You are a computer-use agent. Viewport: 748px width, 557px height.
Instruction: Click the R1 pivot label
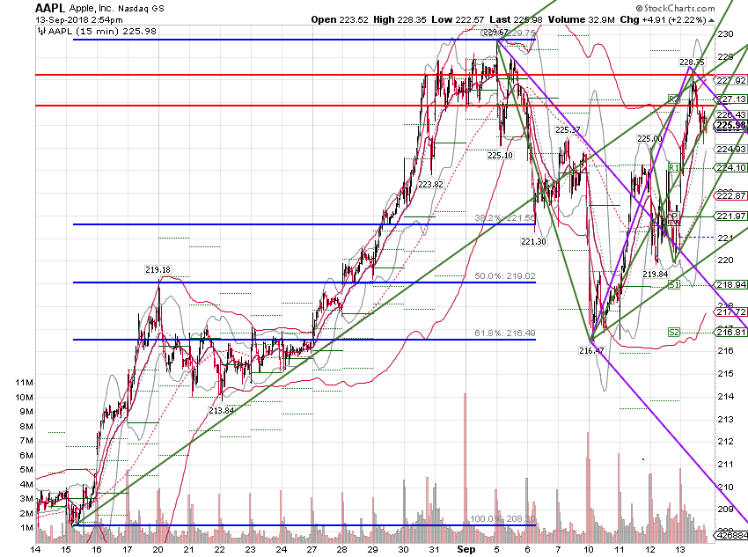click(x=673, y=167)
